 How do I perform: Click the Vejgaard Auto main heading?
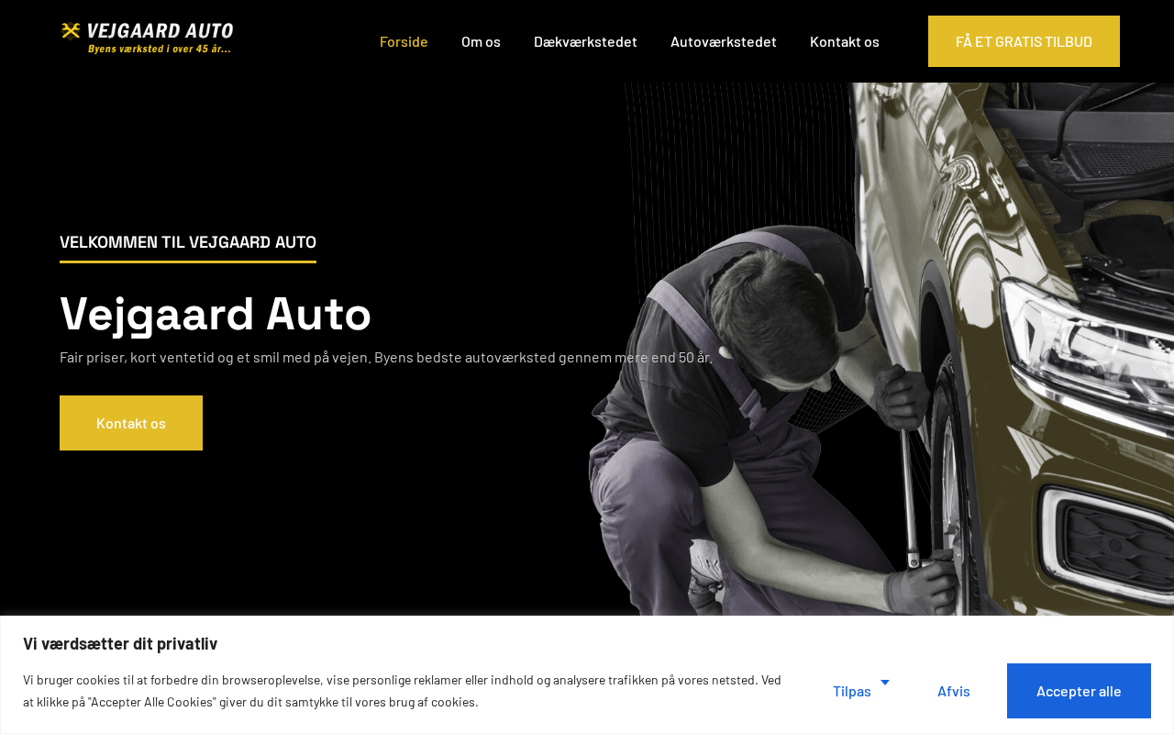pos(216,314)
